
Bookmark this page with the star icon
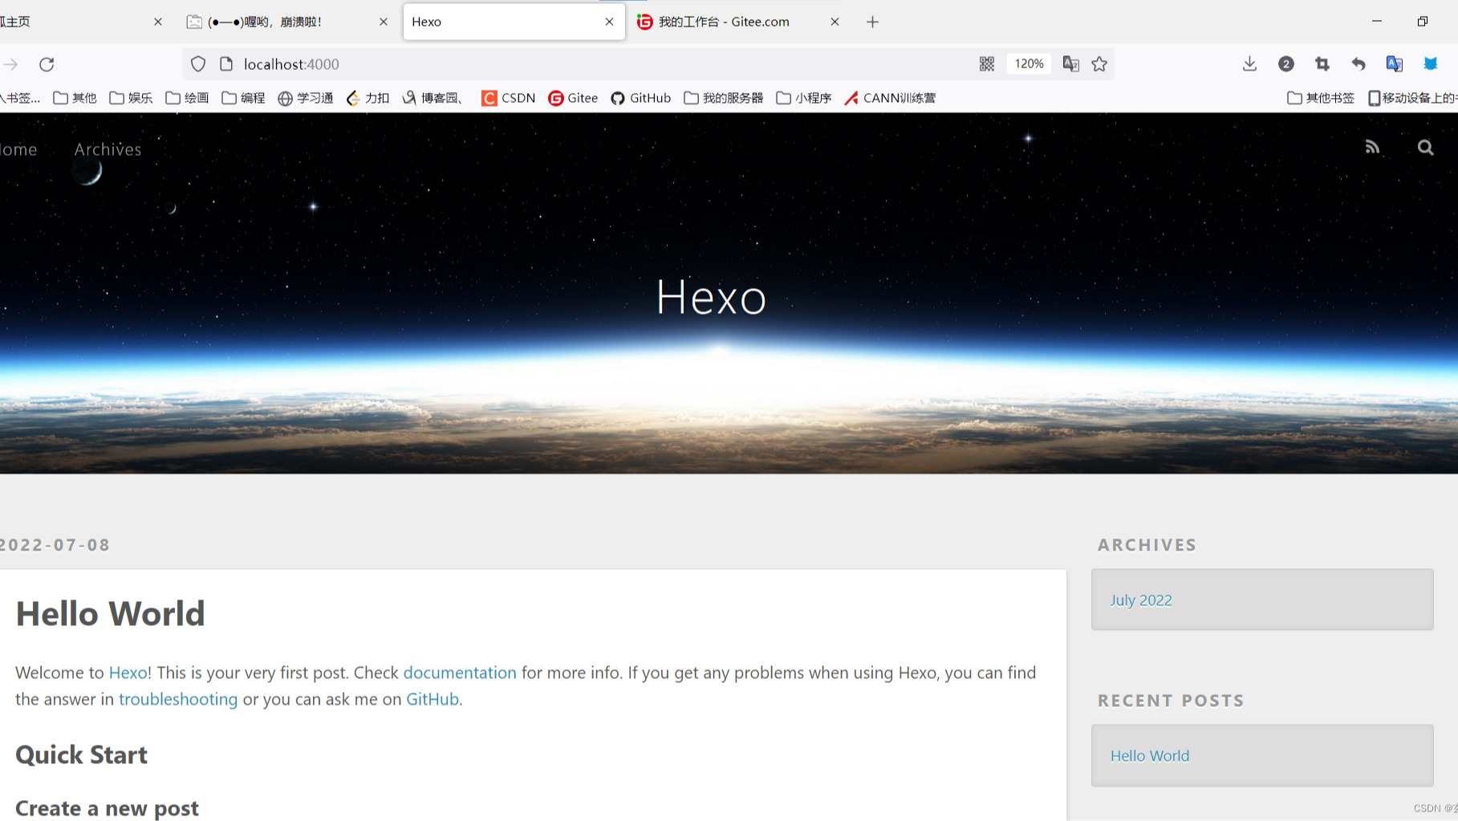point(1099,64)
